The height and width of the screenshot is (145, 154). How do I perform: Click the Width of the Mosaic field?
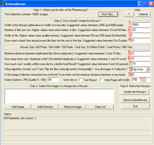pos(141,25)
